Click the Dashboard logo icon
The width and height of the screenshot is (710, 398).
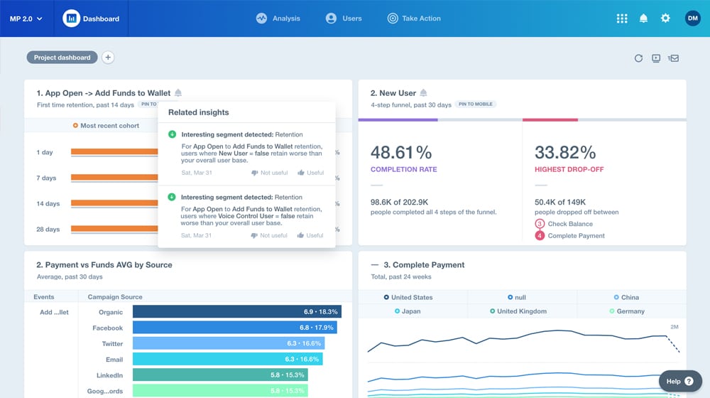[71, 18]
